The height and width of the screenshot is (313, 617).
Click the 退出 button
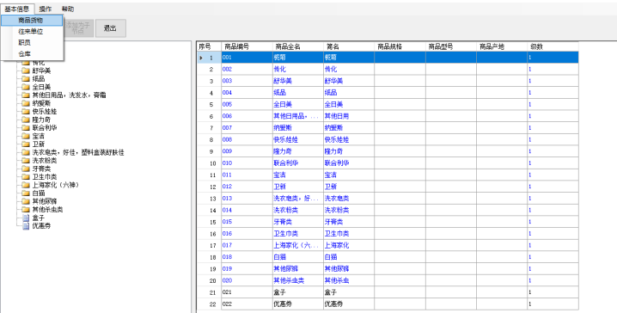pyautogui.click(x=111, y=28)
